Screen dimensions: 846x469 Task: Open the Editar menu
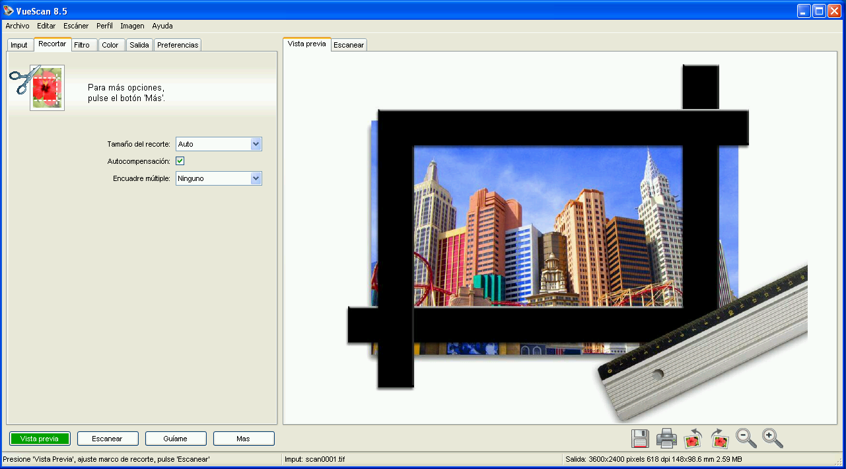(x=46, y=26)
